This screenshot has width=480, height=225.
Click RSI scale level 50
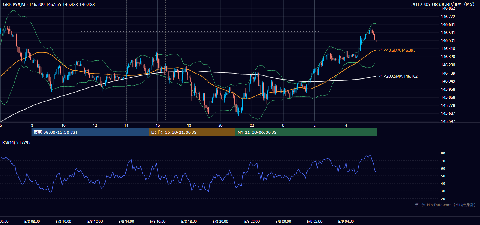[443, 176]
